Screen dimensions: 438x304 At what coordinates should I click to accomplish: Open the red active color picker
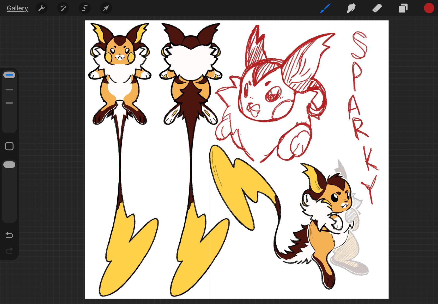429,8
